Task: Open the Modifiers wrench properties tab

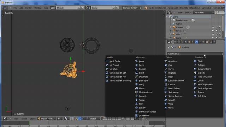Action: 196,42
